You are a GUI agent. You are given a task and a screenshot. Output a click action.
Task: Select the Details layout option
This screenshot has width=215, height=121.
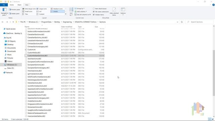click(x=57, y=11)
